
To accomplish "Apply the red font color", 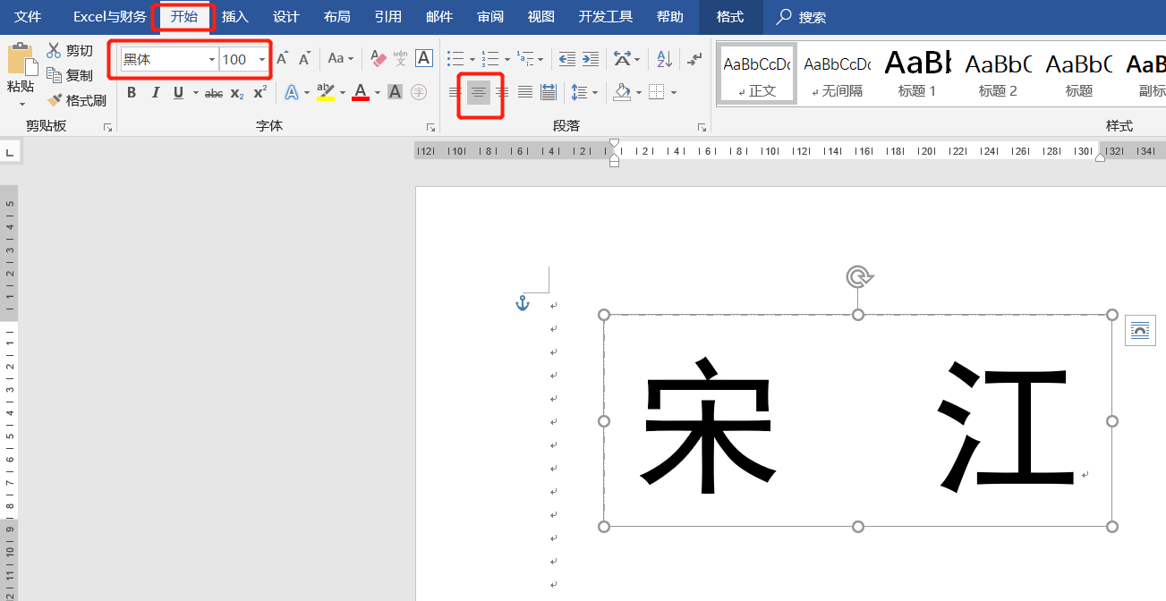I will click(361, 92).
